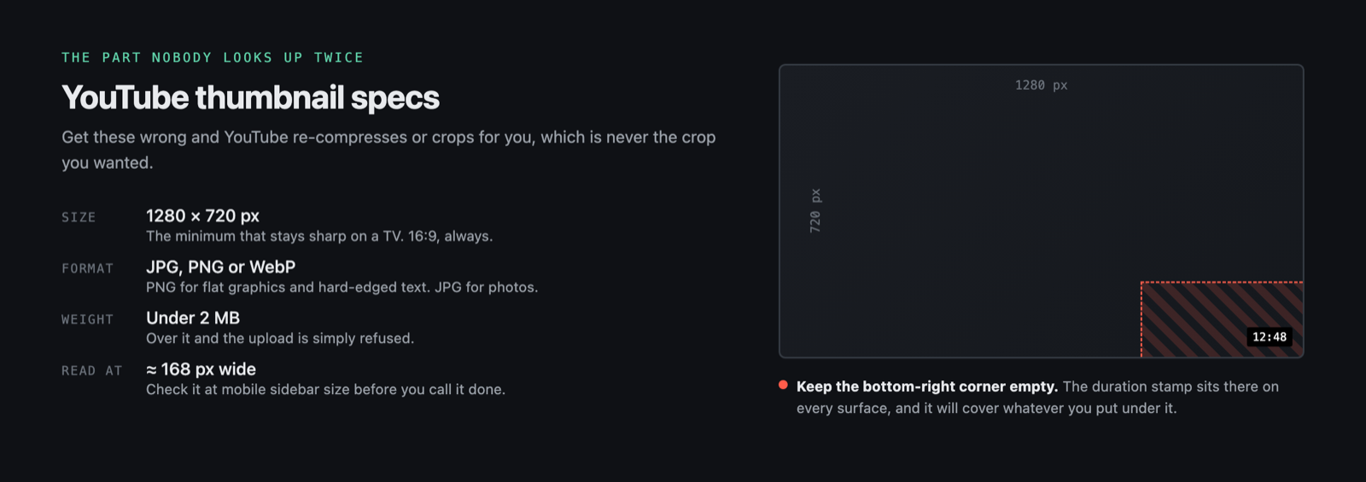The image size is (1366, 482).
Task: Click the red striped corner zone
Action: (1222, 319)
